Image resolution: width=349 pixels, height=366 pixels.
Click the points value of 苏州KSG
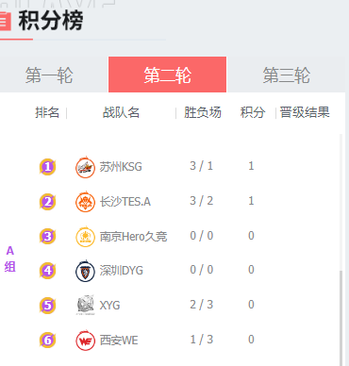pyautogui.click(x=251, y=166)
